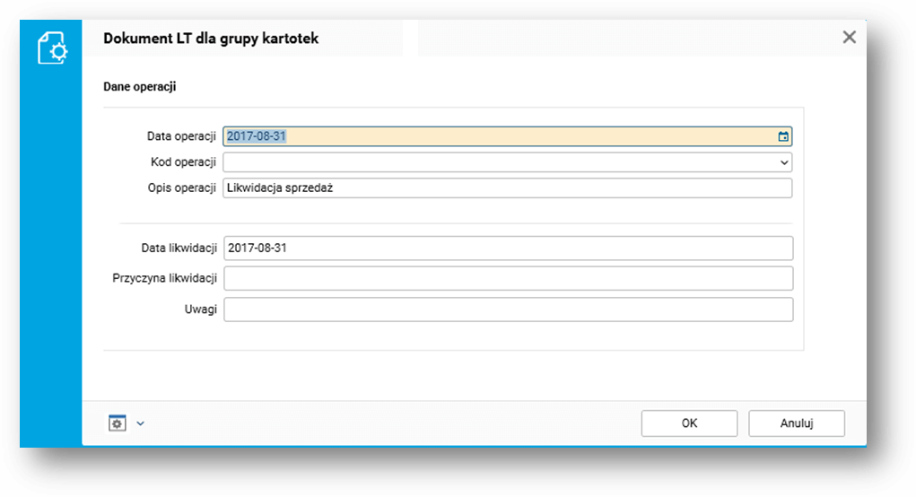Confirm the dialog with OK

[689, 423]
